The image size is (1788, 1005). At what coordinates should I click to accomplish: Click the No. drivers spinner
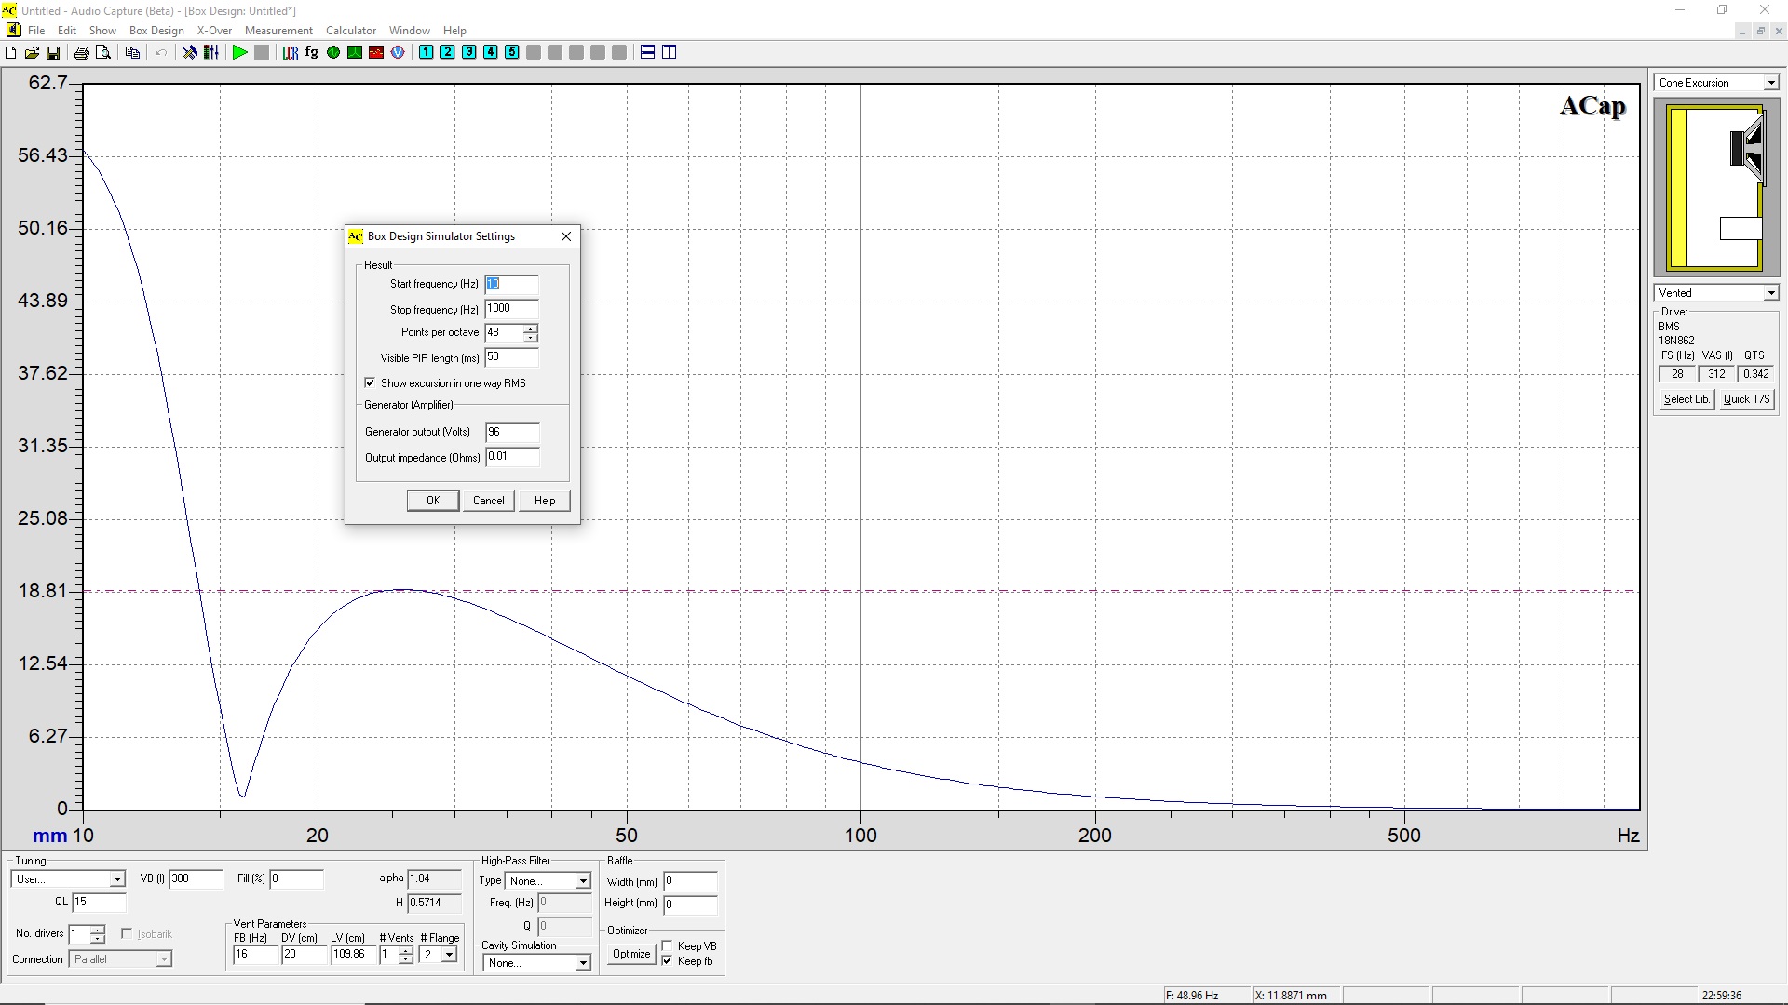[x=98, y=934]
